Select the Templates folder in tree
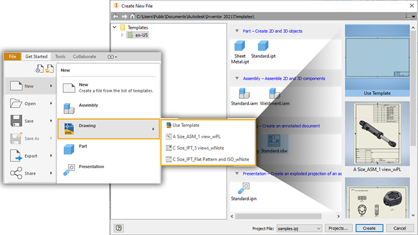The image size is (418, 235). (137, 27)
